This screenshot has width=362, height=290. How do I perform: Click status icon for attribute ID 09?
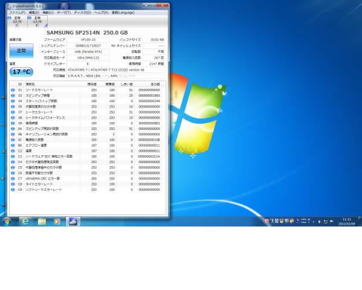tap(13, 123)
